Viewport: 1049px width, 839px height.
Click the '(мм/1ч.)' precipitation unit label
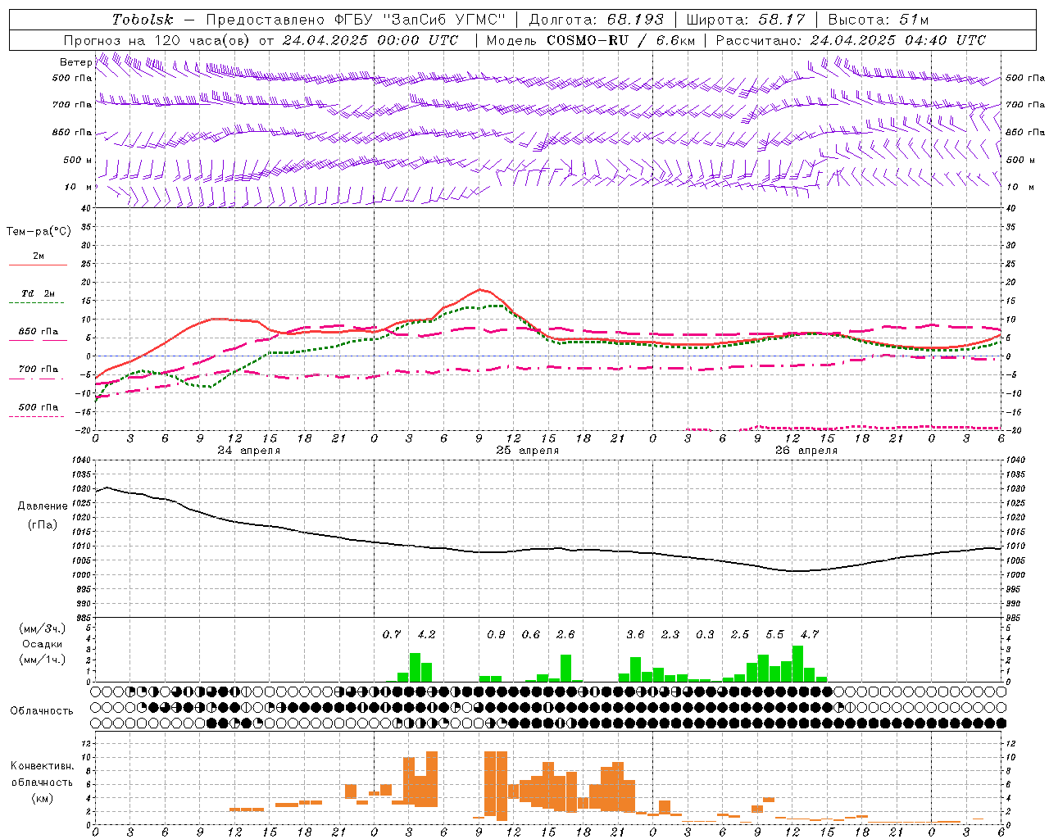[42, 660]
